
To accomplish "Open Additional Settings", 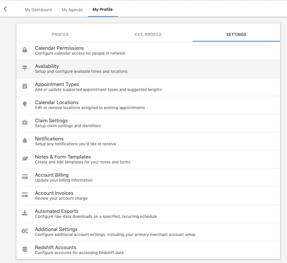I will 148,232.
